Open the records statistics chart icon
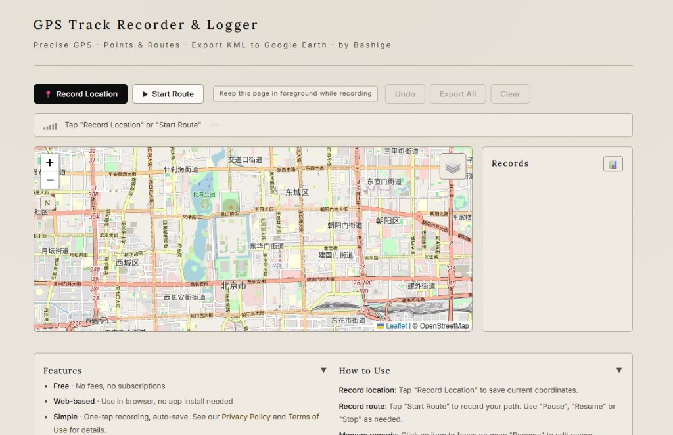The height and width of the screenshot is (435, 673). (613, 164)
